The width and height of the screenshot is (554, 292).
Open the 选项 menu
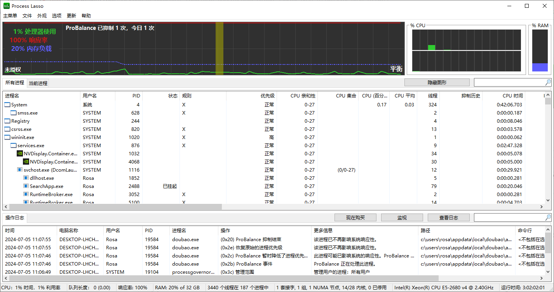coord(57,16)
